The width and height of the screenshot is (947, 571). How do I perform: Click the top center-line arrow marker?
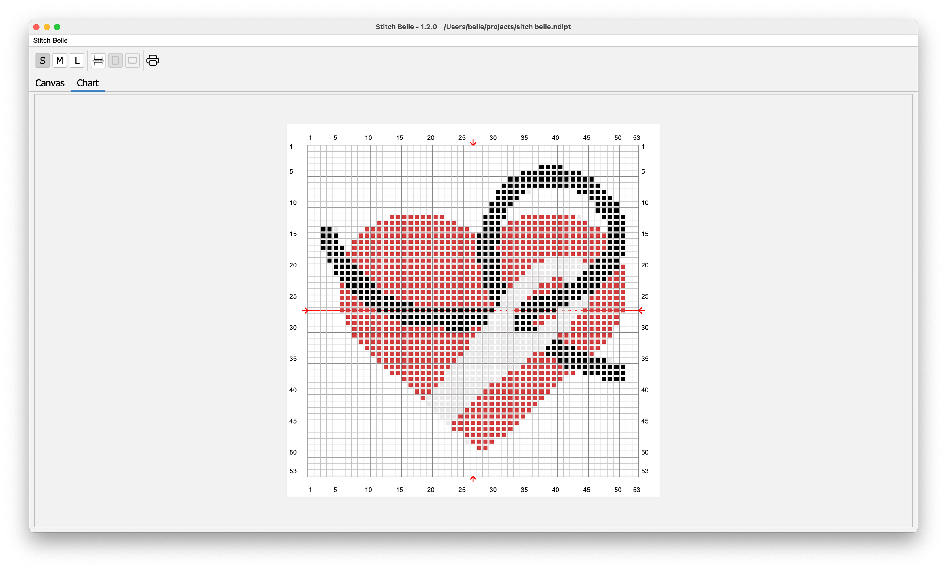pos(473,143)
